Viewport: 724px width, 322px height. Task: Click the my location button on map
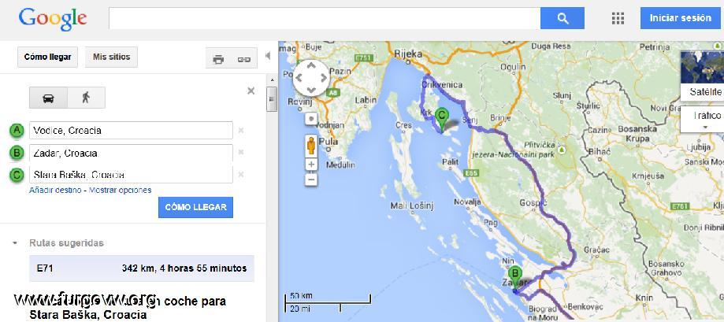click(x=311, y=119)
